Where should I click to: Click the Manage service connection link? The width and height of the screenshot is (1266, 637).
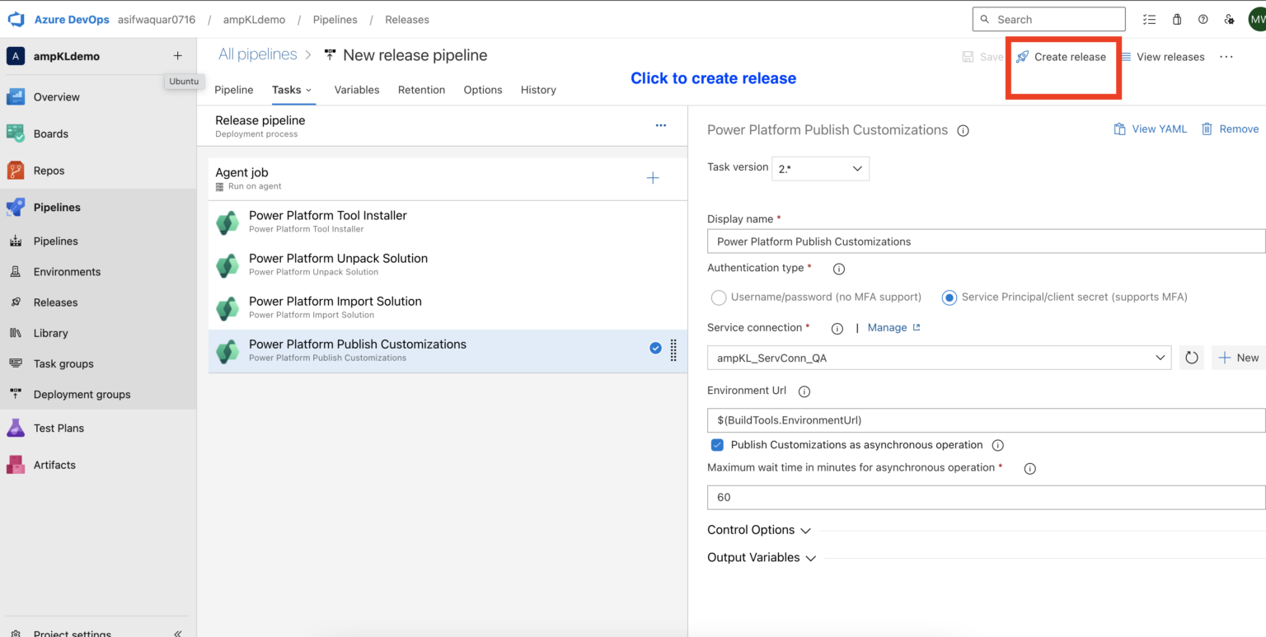[x=894, y=328]
